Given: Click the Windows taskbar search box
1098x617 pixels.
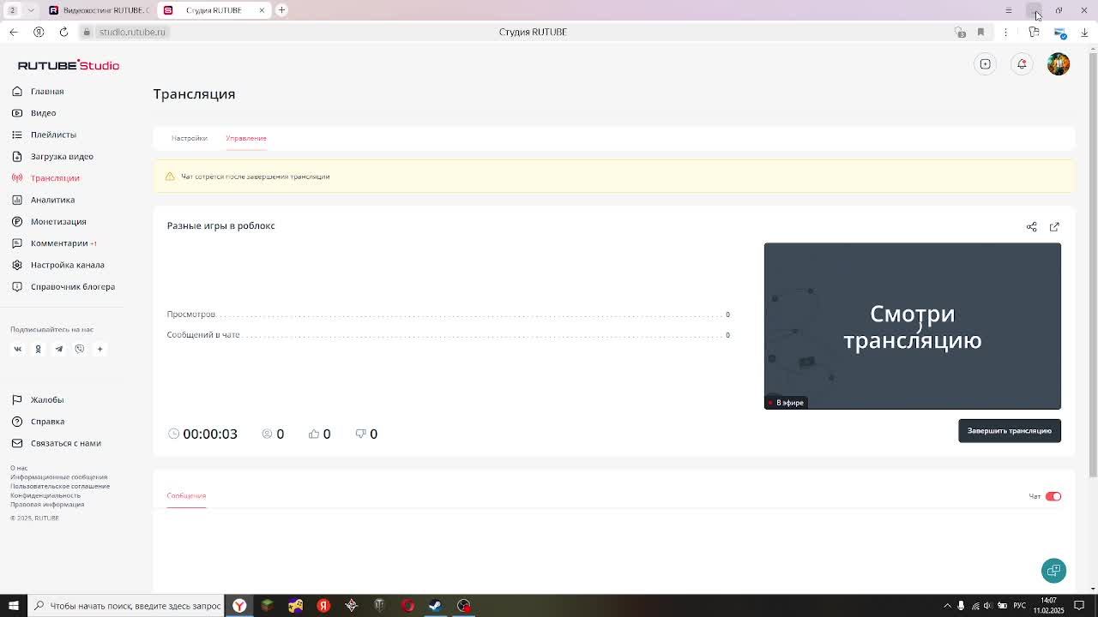Looking at the screenshot, I should click(x=126, y=606).
